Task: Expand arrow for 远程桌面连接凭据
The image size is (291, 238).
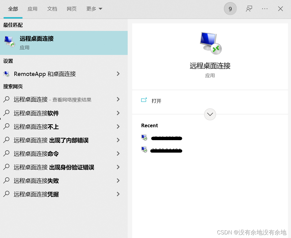Action: tap(118, 194)
